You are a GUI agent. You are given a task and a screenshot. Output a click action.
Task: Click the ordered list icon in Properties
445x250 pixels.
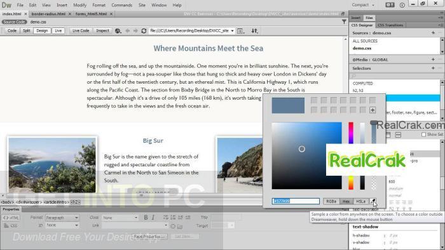pos(173,218)
